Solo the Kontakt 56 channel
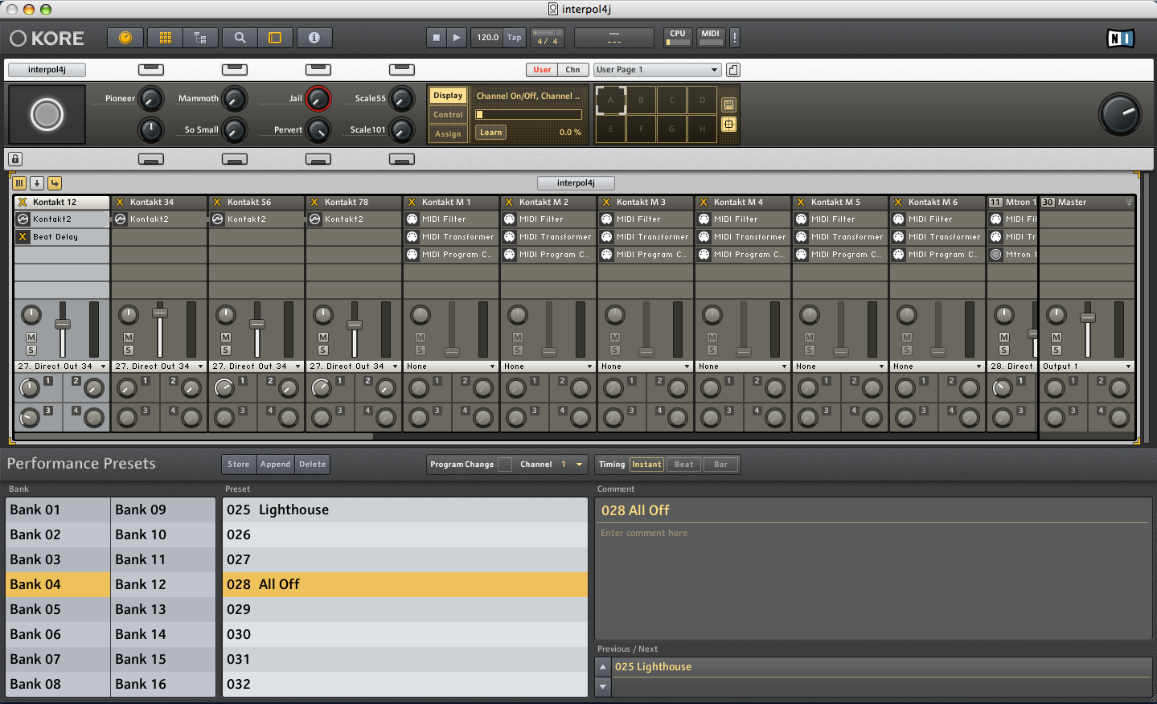Viewport: 1157px width, 704px height. click(226, 350)
